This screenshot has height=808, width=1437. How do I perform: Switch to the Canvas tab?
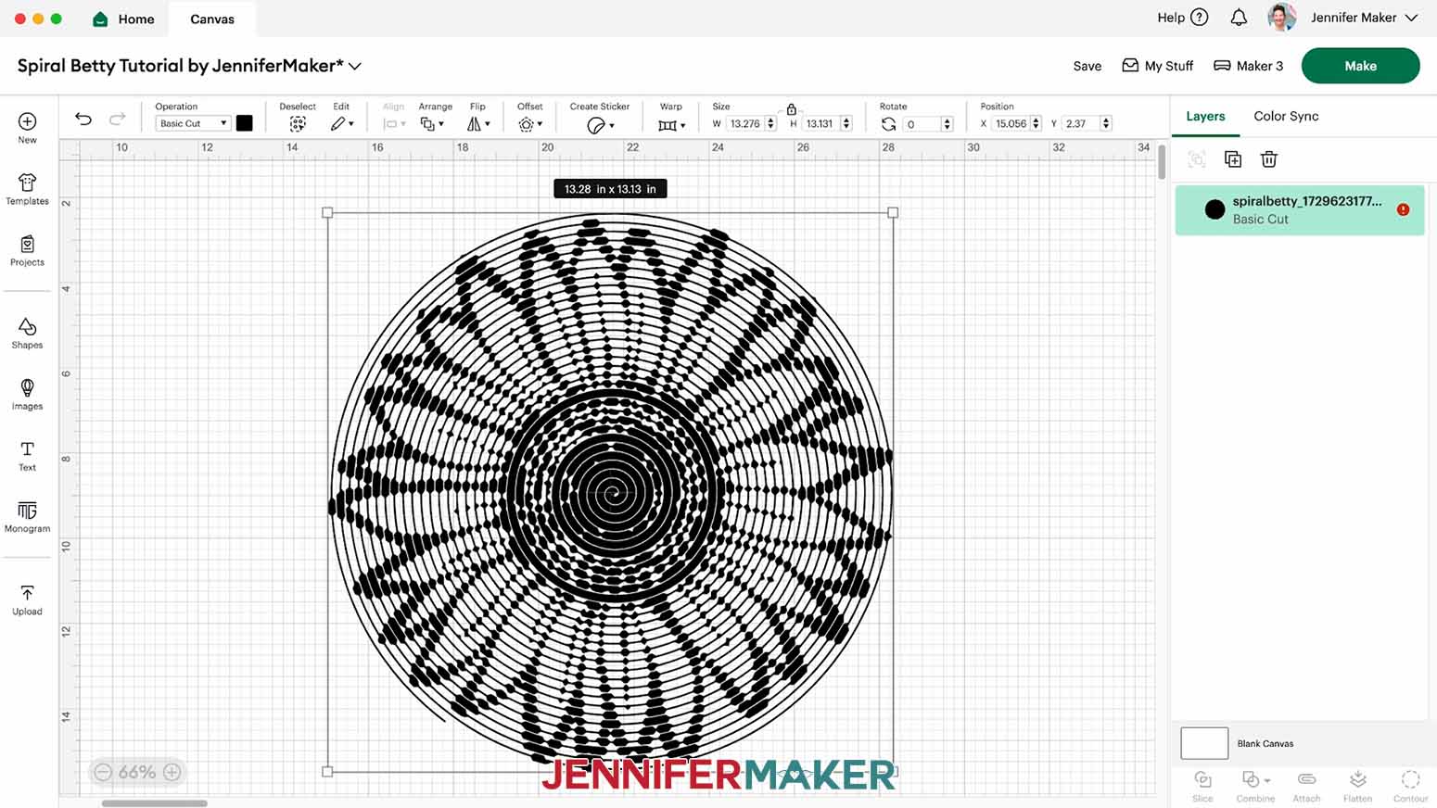212,19
